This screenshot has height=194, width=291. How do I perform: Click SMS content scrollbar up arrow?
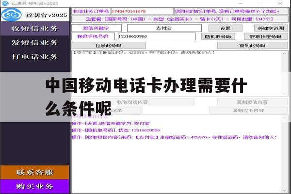pyautogui.click(x=284, y=54)
